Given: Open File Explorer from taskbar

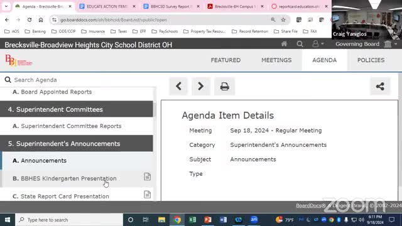Looking at the screenshot, I should pyautogui.click(x=161, y=220).
